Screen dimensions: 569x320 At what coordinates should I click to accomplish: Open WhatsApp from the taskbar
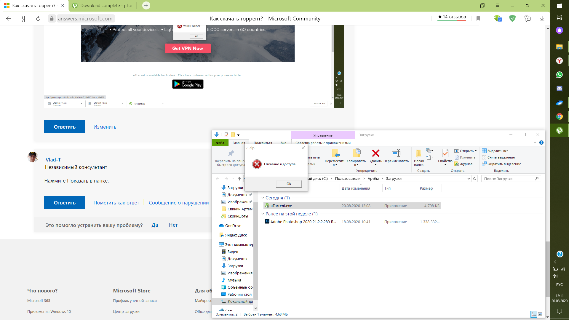559,75
